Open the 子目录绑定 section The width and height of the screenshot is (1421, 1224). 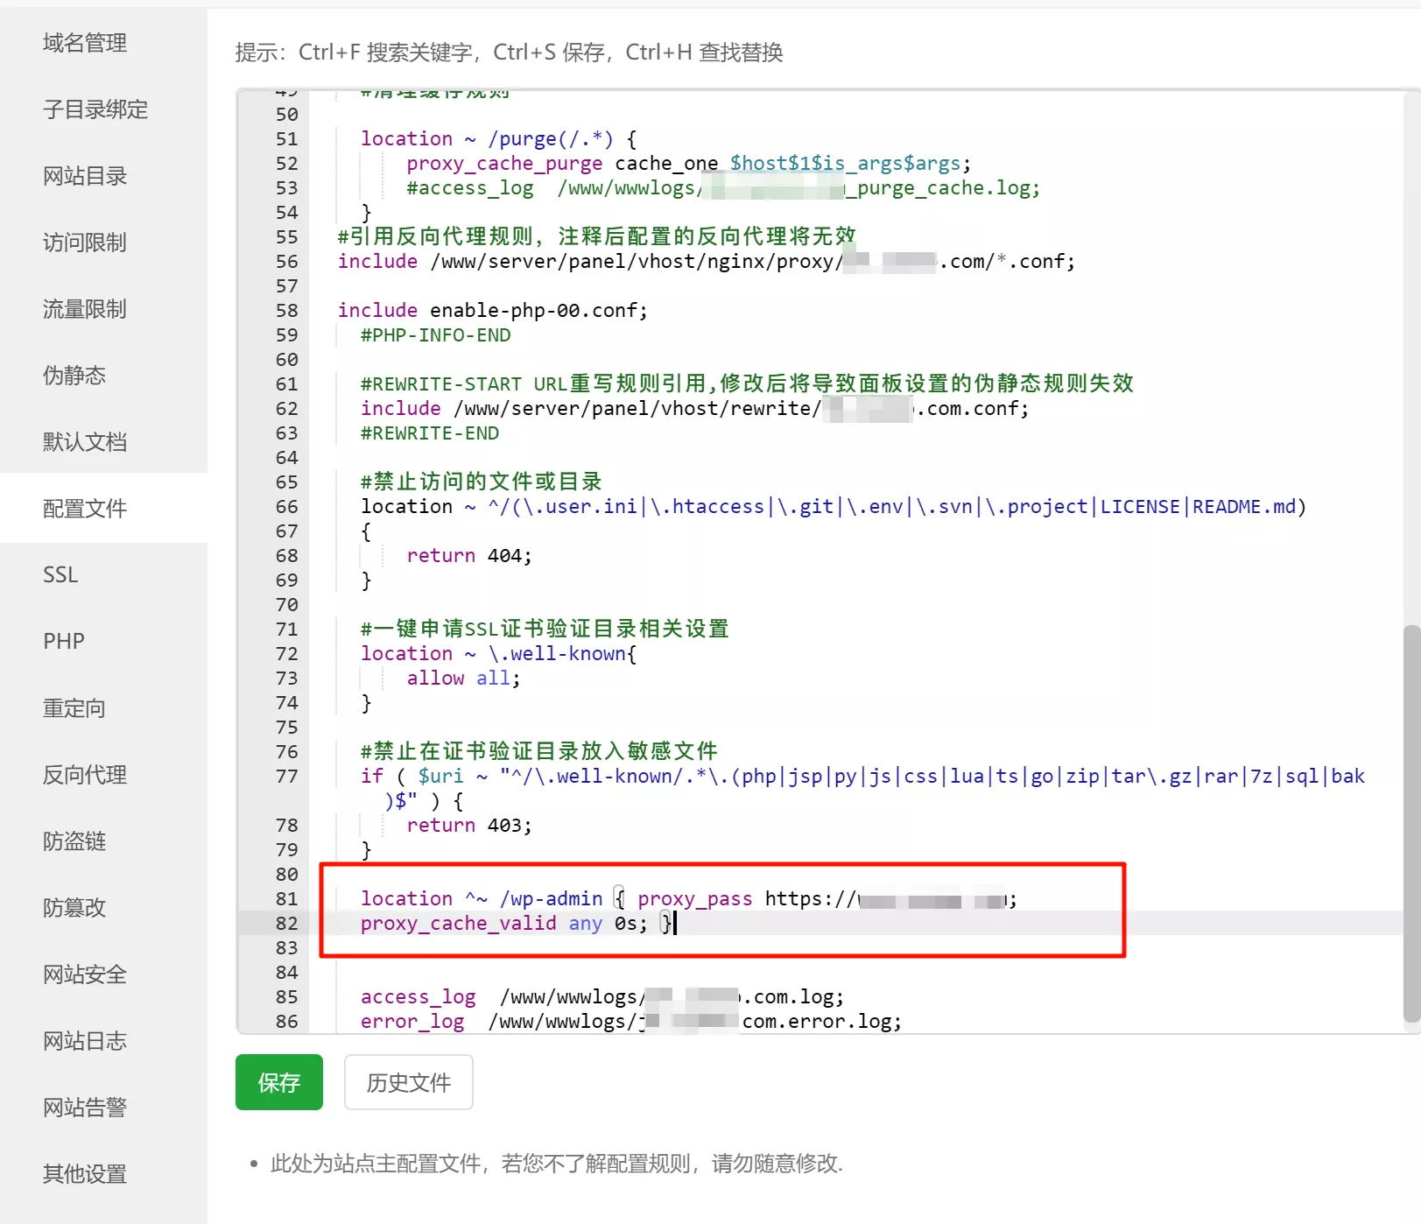pyautogui.click(x=94, y=109)
